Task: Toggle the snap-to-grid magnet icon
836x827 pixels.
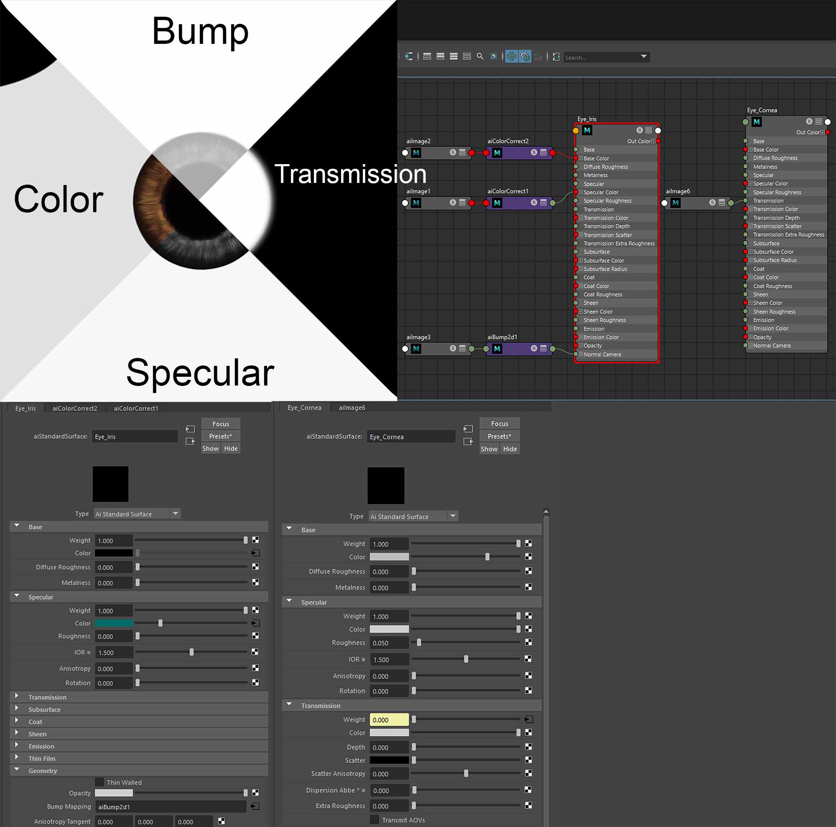Action: pyautogui.click(x=525, y=57)
